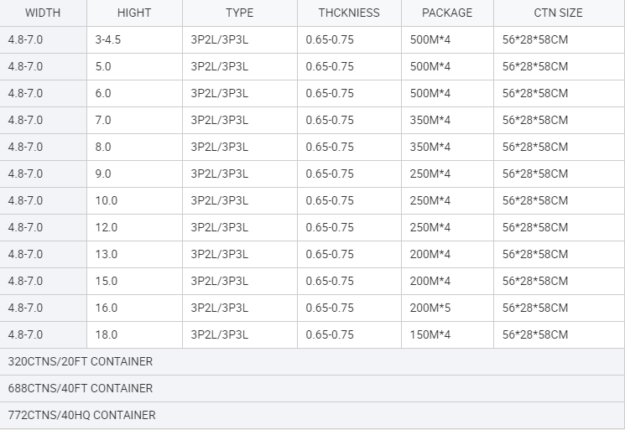Click the TYPE column header
The width and height of the screenshot is (625, 430).
[240, 13]
